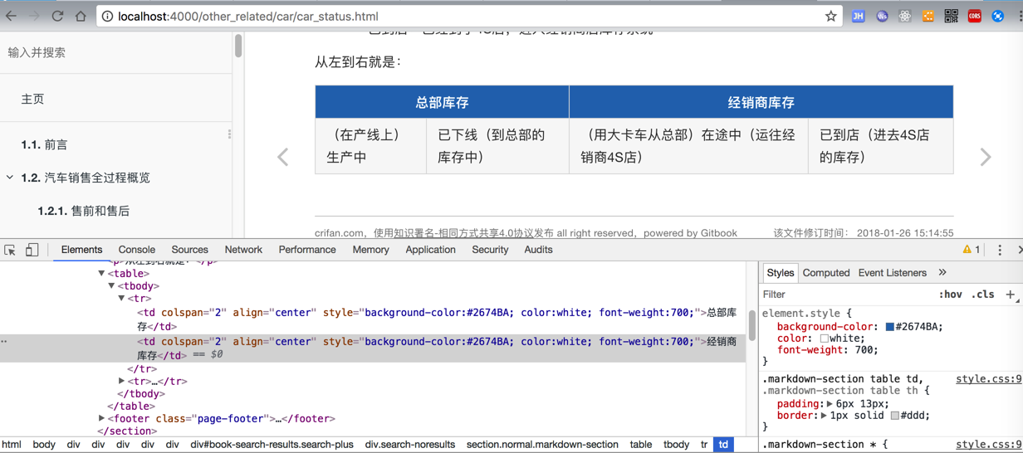Click the browser Back arrow
The width and height of the screenshot is (1023, 453).
[11, 16]
